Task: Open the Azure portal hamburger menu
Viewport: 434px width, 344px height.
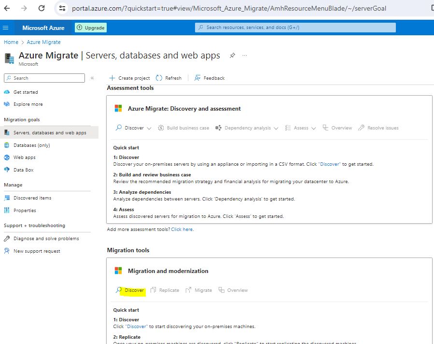Action: [x=6, y=28]
